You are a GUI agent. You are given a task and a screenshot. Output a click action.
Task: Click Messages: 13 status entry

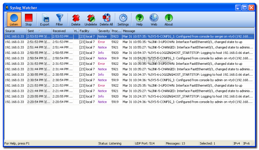coord(175,143)
